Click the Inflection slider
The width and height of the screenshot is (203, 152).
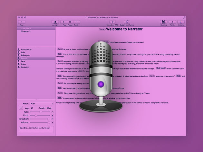[x=40, y=119]
